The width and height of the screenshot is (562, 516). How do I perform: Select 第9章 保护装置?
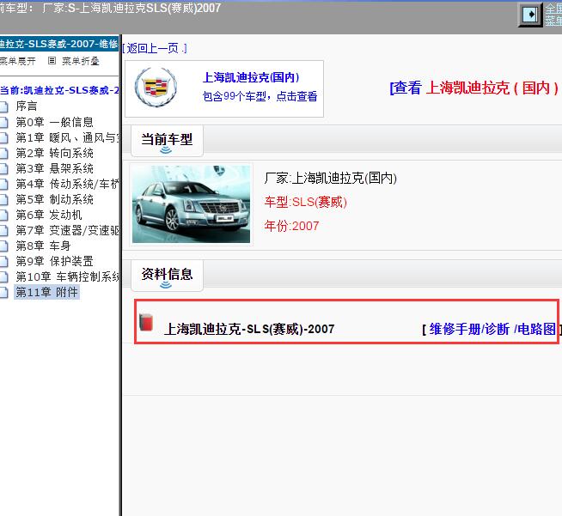(54, 261)
